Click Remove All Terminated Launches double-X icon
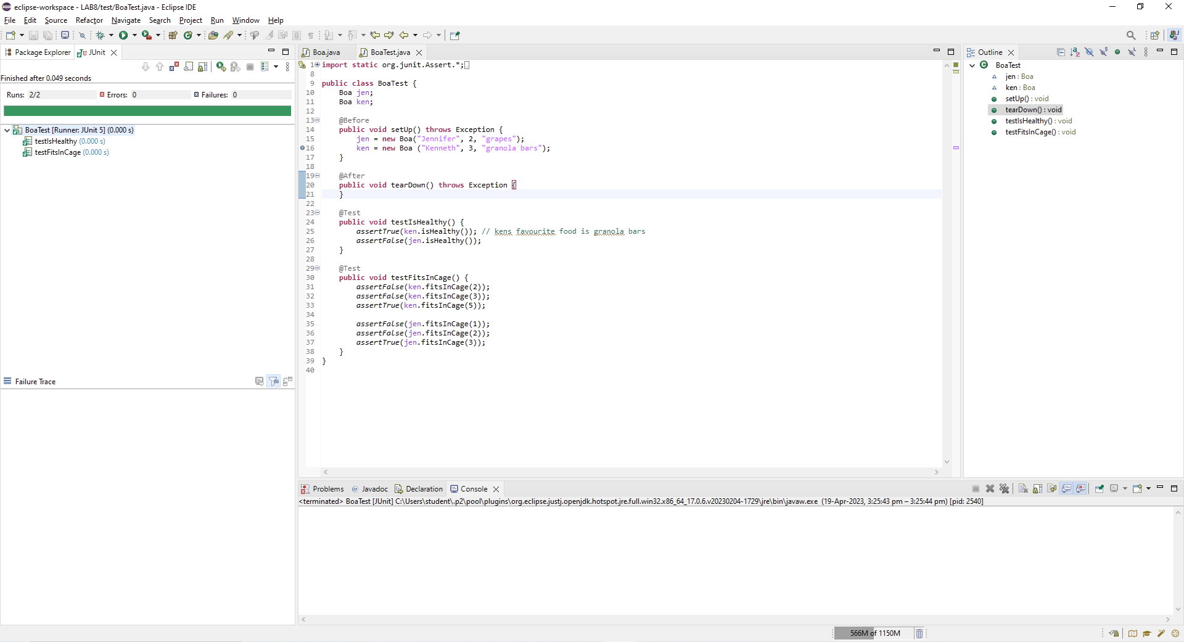1184x642 pixels. point(1005,488)
